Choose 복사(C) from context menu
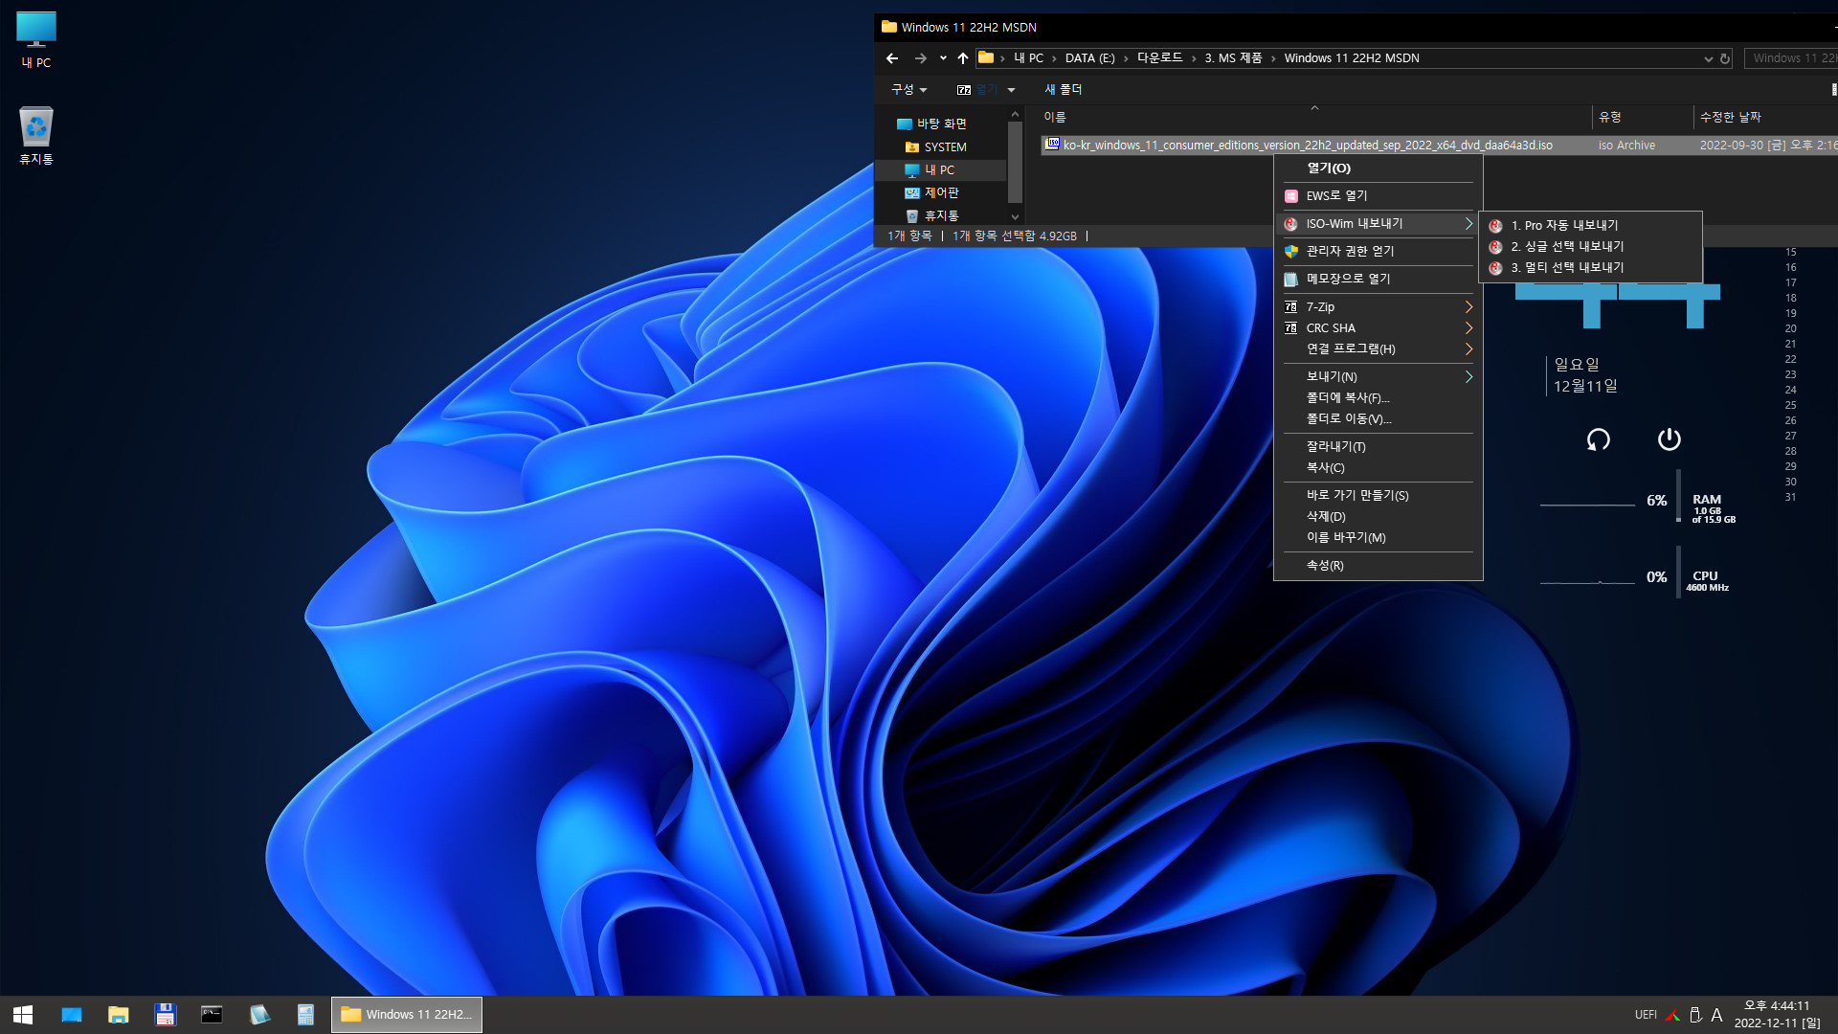 1378,467
